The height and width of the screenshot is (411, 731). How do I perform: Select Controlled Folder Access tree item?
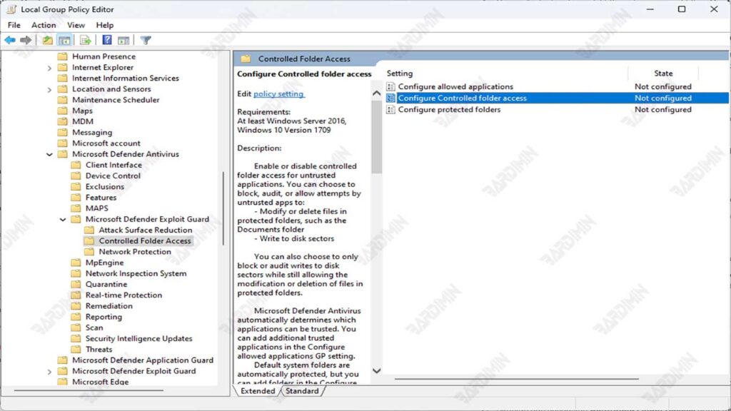(144, 241)
